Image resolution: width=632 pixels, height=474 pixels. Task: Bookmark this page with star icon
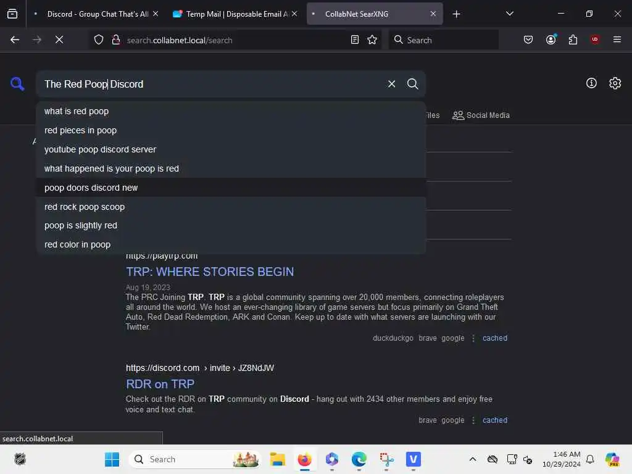point(372,39)
